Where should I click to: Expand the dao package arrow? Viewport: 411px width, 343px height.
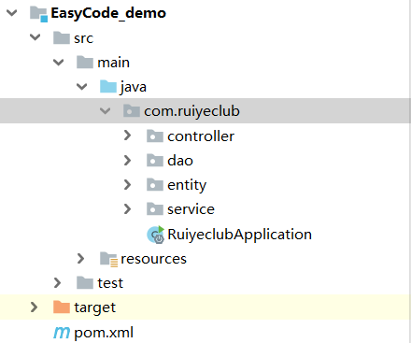(127, 160)
